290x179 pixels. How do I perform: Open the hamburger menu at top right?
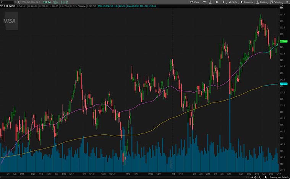pos(287,2)
